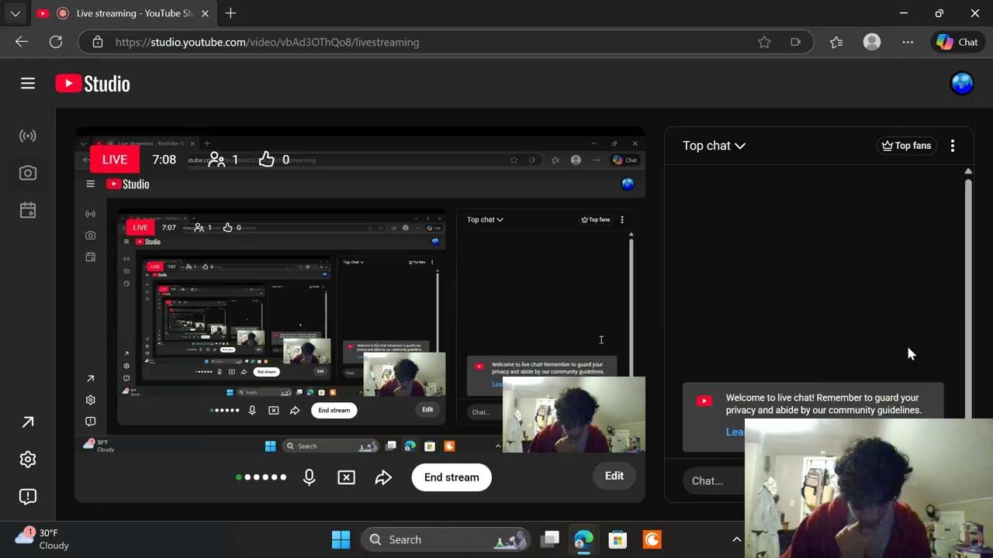993x558 pixels.
Task: Open the Edge browser profile icon
Action: [872, 42]
